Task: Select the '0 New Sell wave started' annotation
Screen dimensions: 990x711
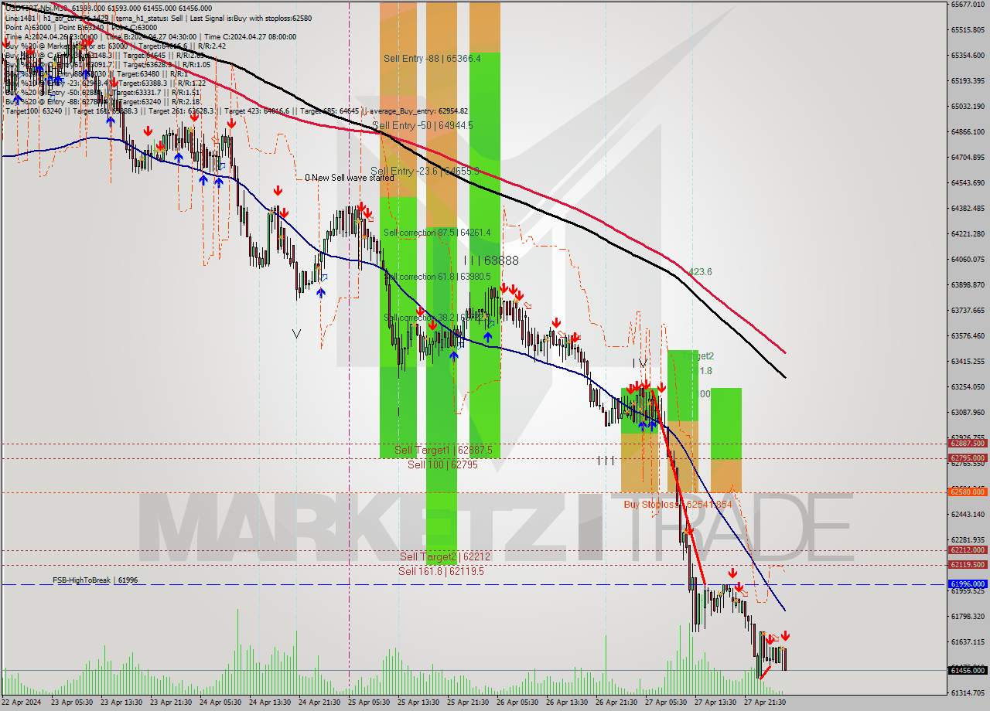Action: tap(349, 178)
